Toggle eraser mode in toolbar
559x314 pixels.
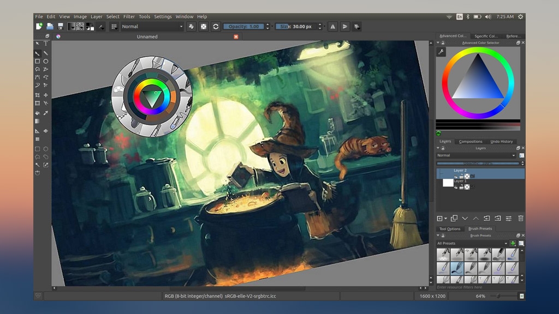point(192,26)
